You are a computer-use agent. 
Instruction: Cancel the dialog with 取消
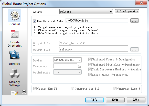(x=115, y=100)
